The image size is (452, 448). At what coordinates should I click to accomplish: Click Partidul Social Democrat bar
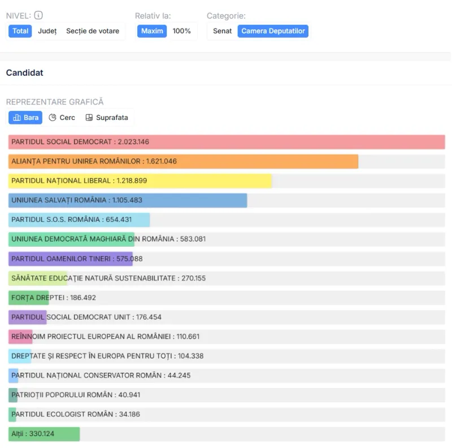coord(227,142)
